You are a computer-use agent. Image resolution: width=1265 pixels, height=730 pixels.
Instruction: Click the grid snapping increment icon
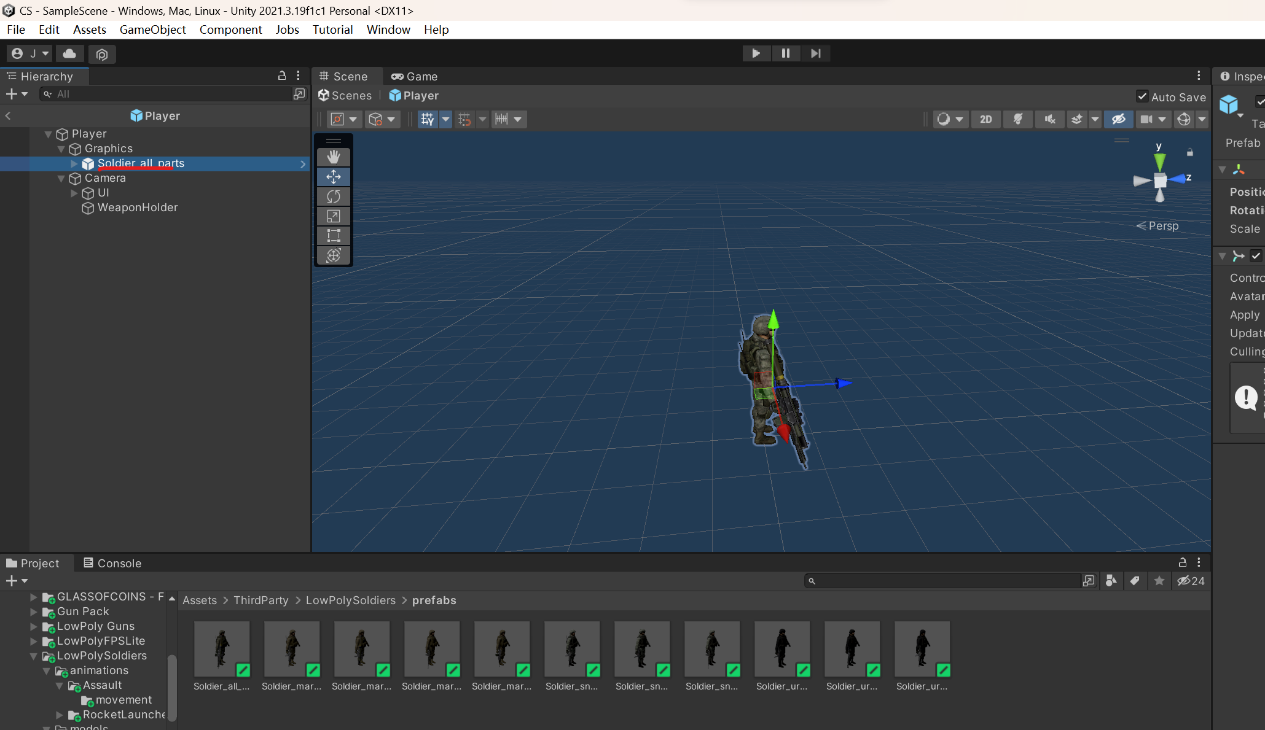[x=502, y=119]
